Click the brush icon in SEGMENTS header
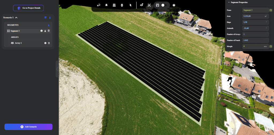 (x=49, y=25)
